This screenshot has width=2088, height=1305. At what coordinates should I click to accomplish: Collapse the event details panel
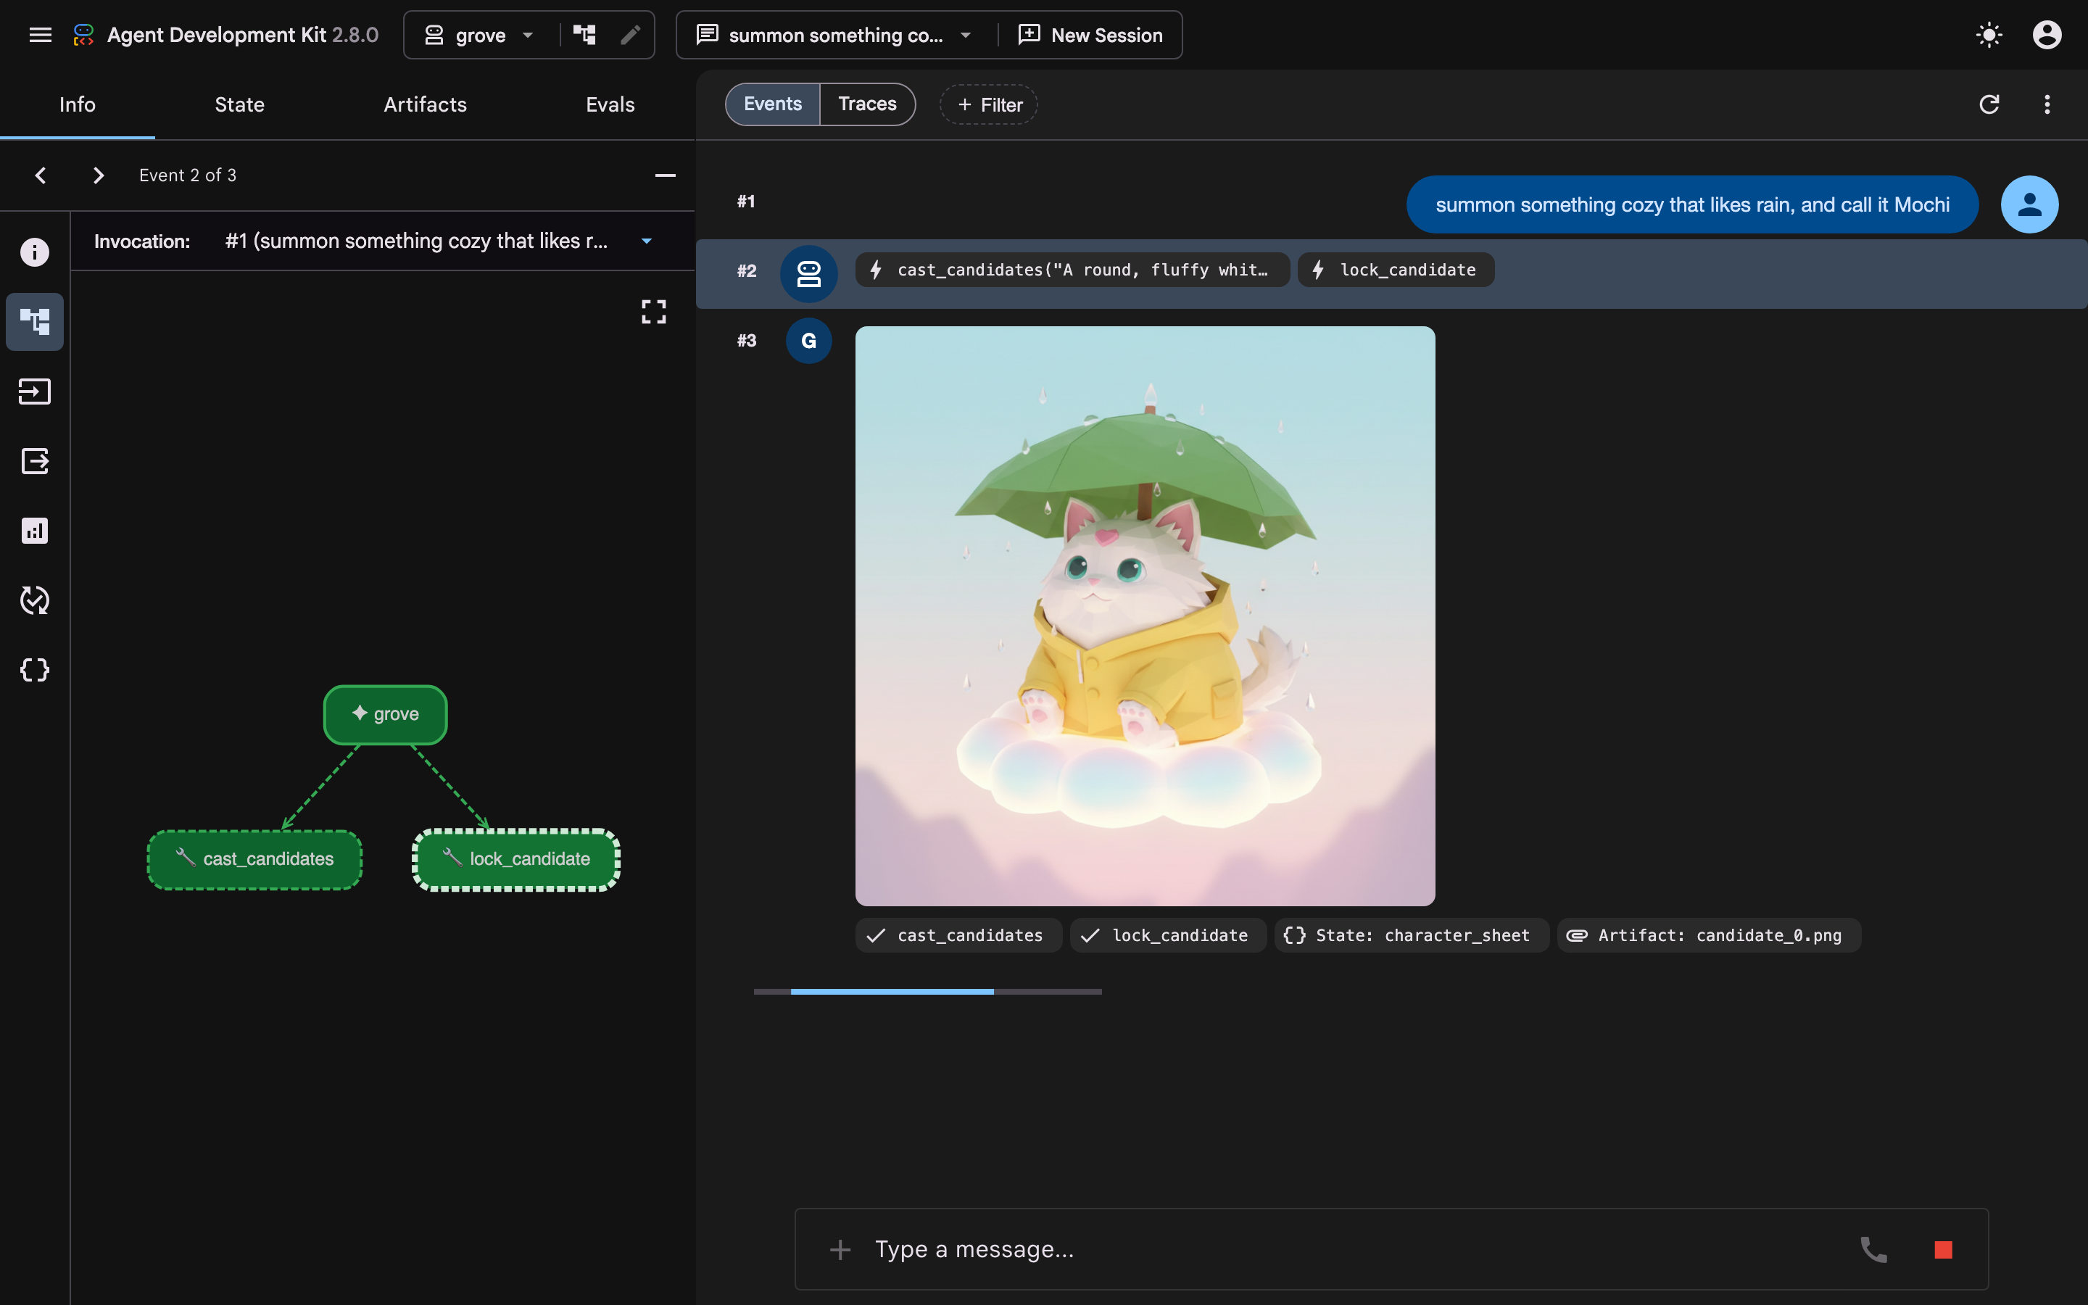pyautogui.click(x=666, y=175)
